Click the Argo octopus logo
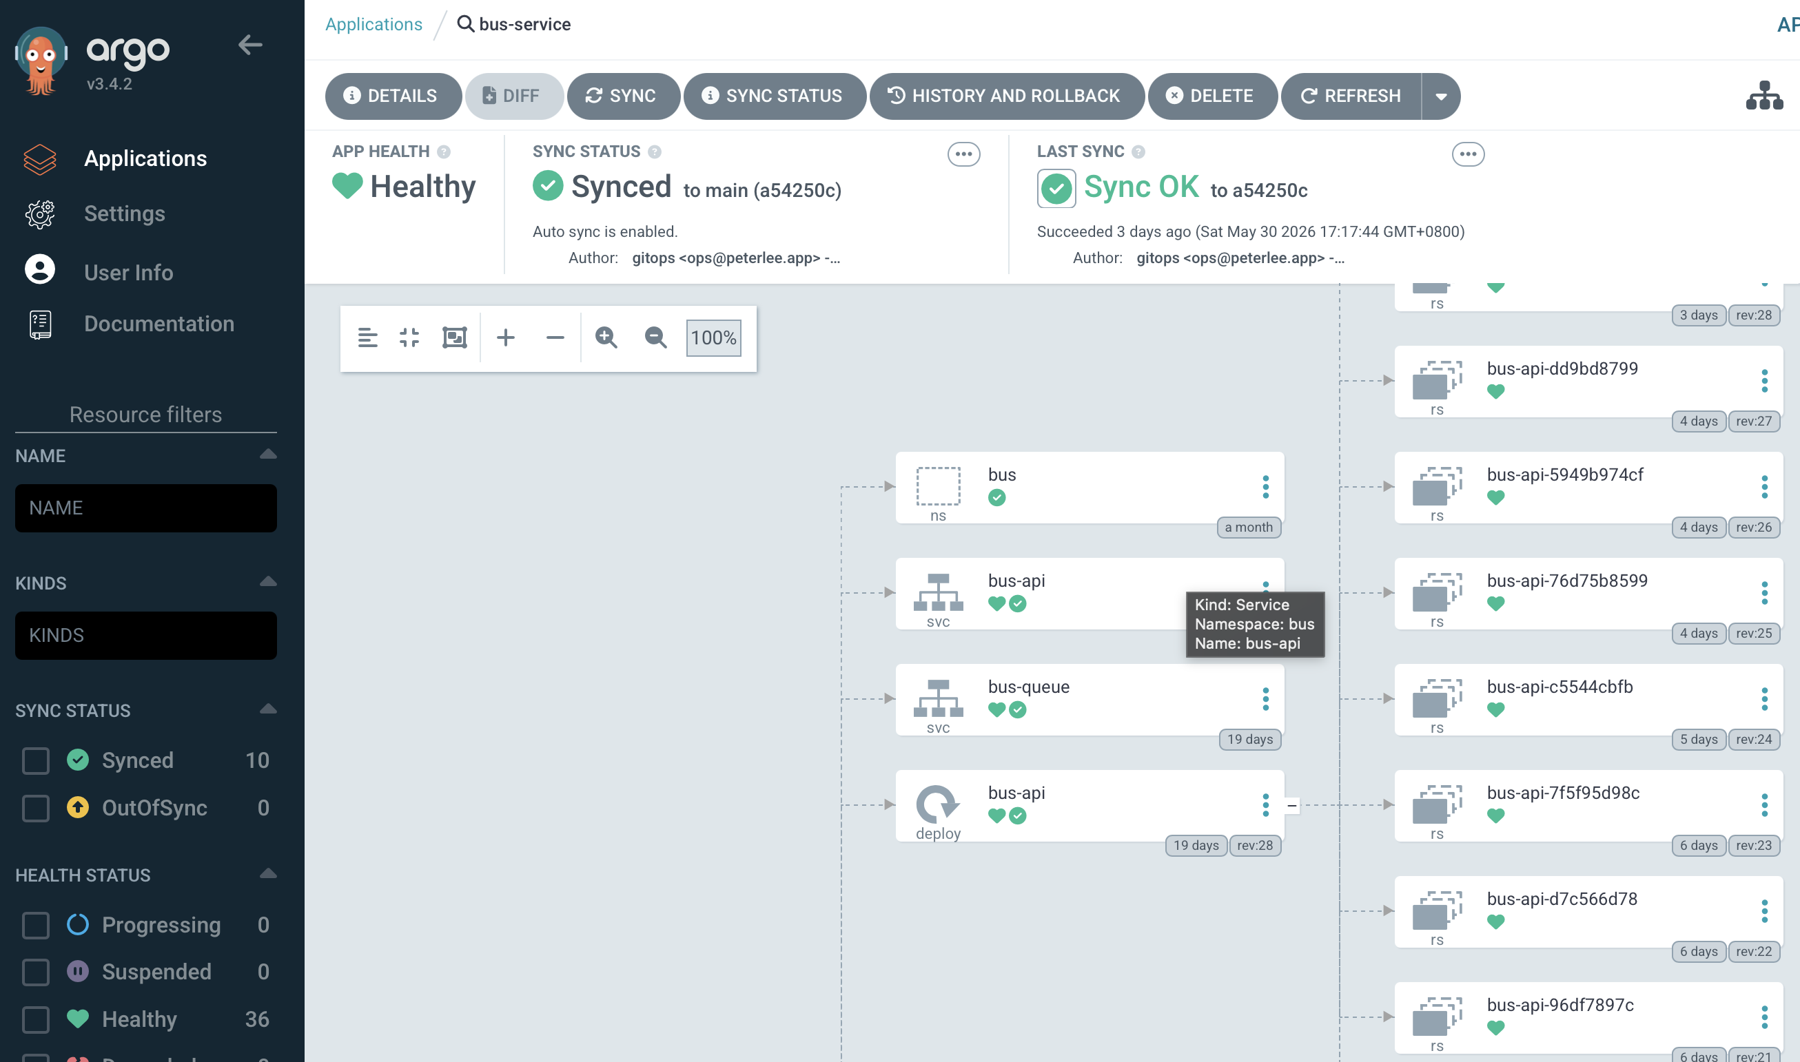 41,60
